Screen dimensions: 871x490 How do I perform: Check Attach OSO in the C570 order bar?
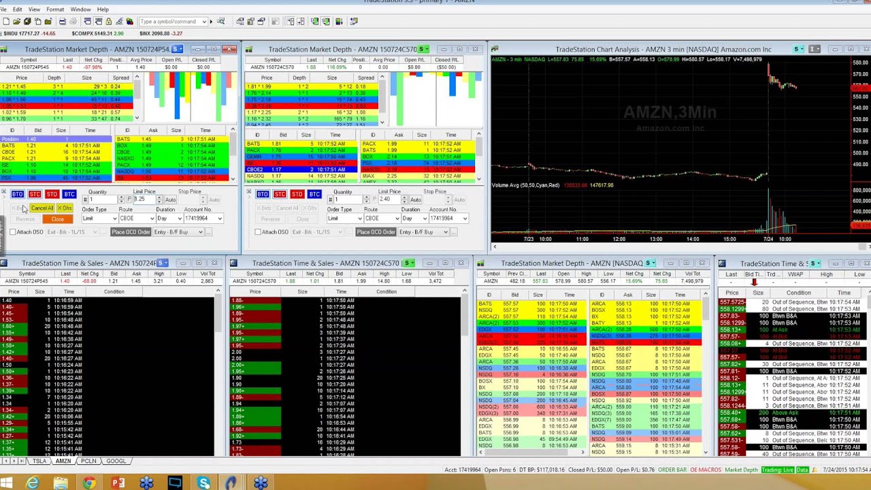click(x=258, y=232)
